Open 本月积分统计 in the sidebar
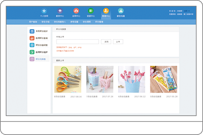The width and height of the screenshot is (203, 135). click(39, 31)
